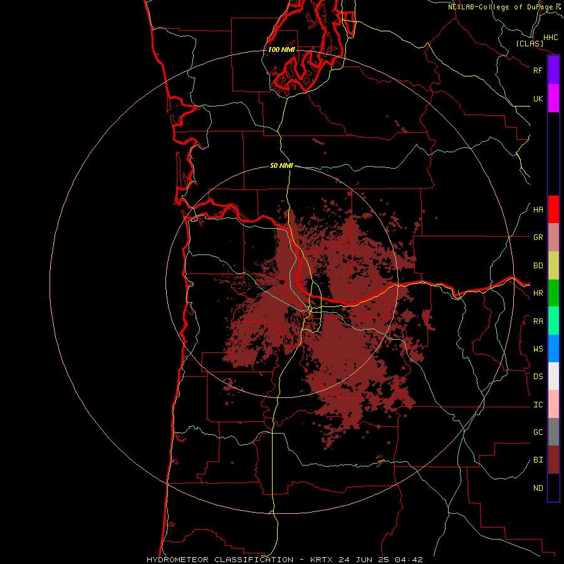Click the pinkish GR color swatch
The width and height of the screenshot is (564, 564).
click(553, 238)
